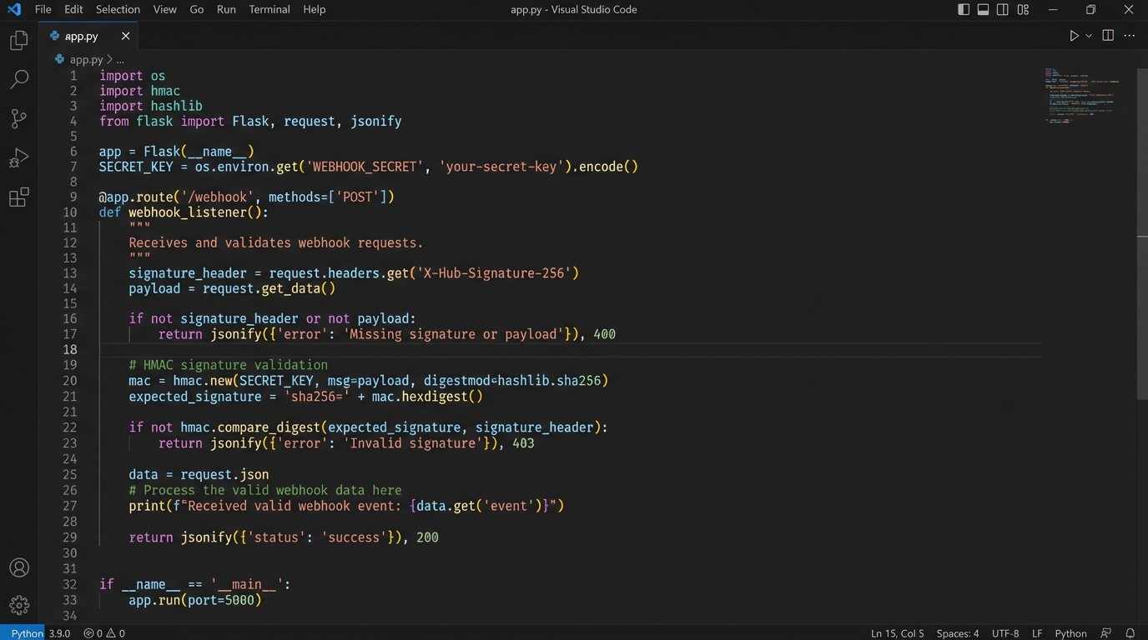Change indentation via Spaces: 4 in status bar
Image resolution: width=1148 pixels, height=640 pixels.
click(957, 633)
